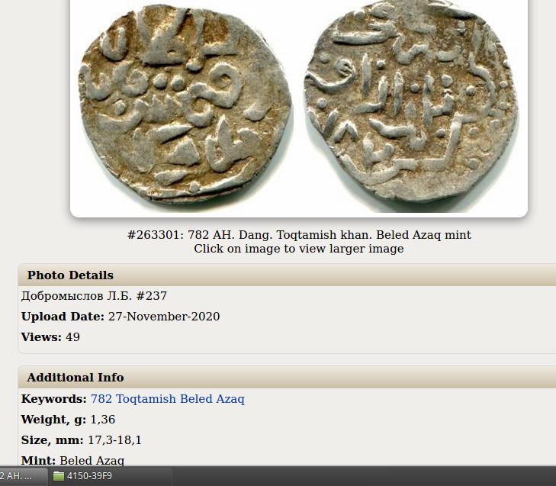
Task: Click the 'Click on image to view larger image' text
Action: click(298, 249)
